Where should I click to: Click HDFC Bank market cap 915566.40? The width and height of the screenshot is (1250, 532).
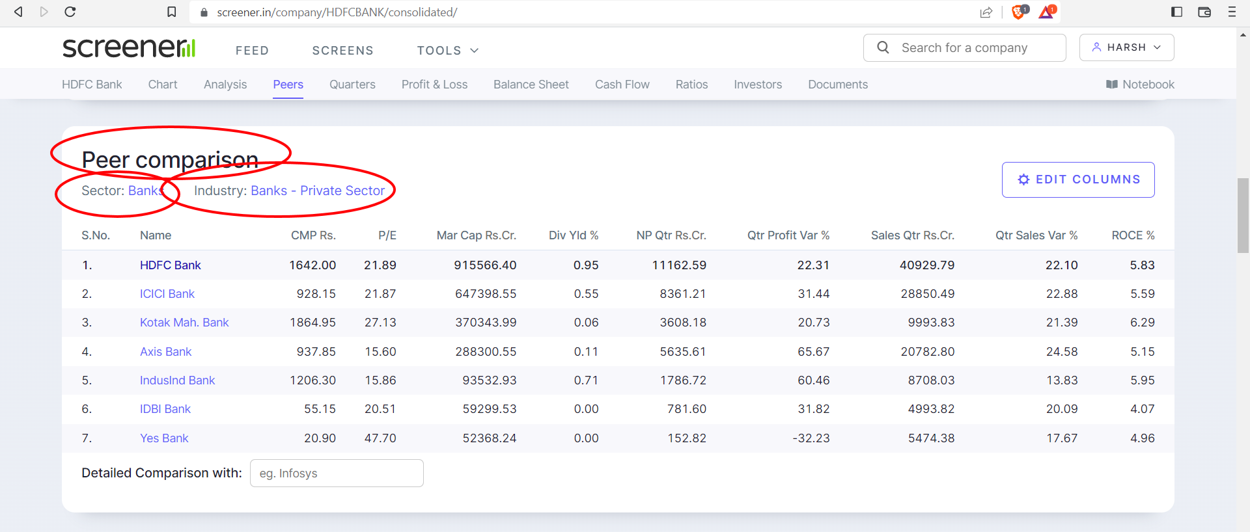pos(485,265)
